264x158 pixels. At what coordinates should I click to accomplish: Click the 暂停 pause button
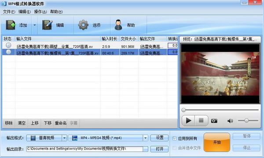pos(246,136)
